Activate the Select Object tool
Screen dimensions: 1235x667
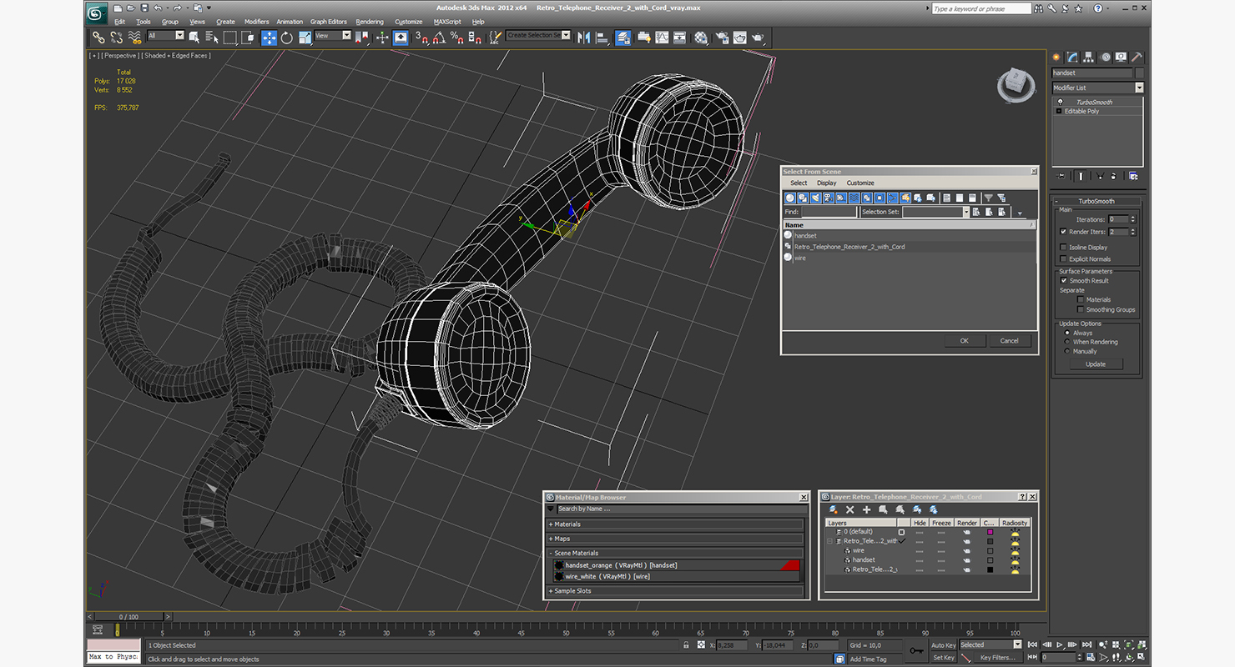[194, 38]
